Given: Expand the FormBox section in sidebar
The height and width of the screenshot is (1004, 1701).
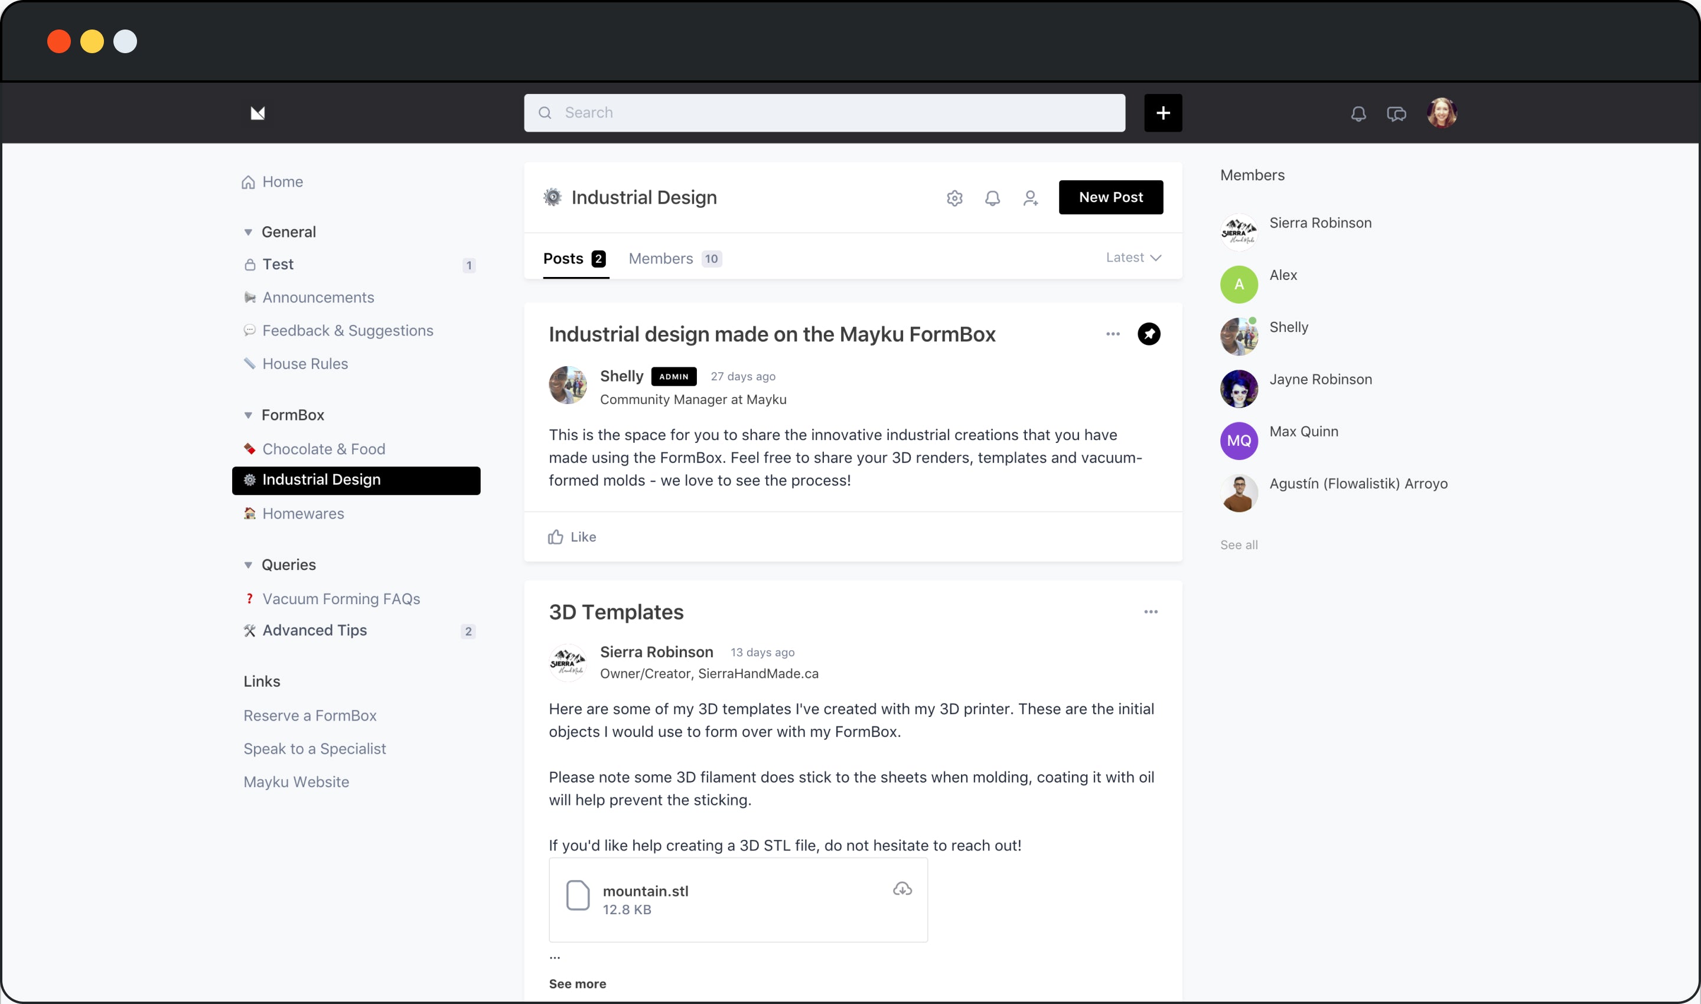Looking at the screenshot, I should pos(249,415).
